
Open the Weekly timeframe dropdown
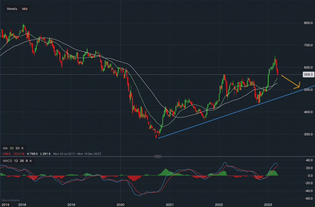coord(12,9)
